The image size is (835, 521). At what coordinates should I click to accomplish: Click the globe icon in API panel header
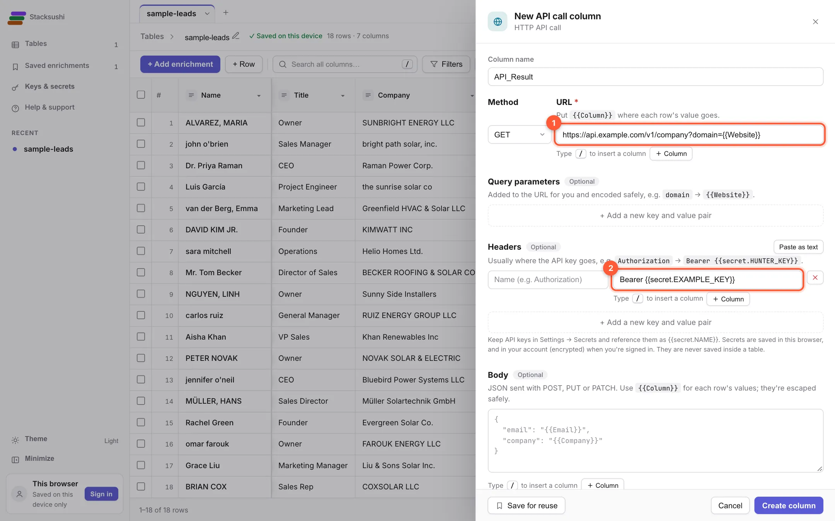[498, 22]
